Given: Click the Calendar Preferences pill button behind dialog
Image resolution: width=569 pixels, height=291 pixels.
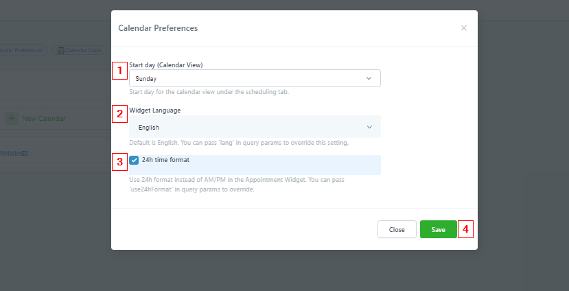Looking at the screenshot, I should click(x=22, y=50).
